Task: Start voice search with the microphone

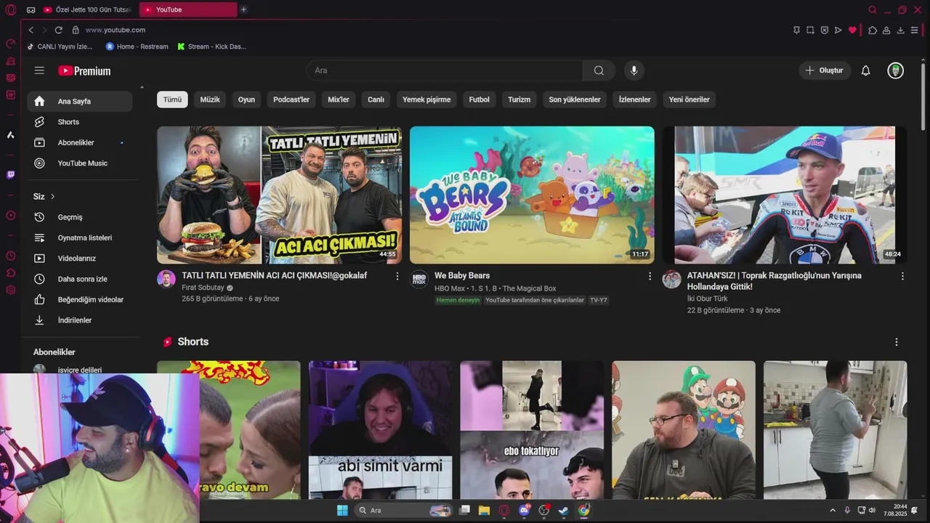Action: (x=634, y=70)
